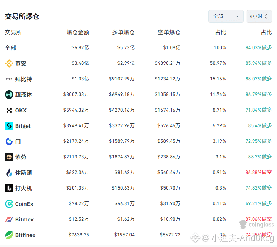Viewport: 277px width, 247px height.
Task: Open the 币安 exchange name link
Action: tap(21, 63)
